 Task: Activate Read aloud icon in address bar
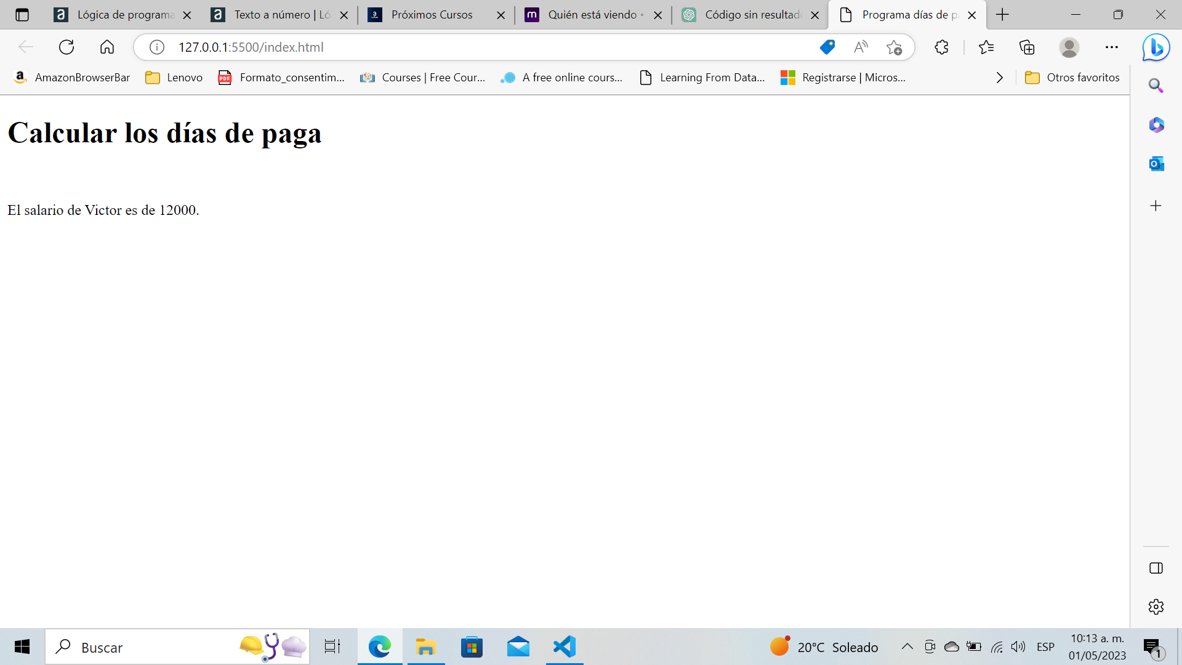[x=861, y=47]
